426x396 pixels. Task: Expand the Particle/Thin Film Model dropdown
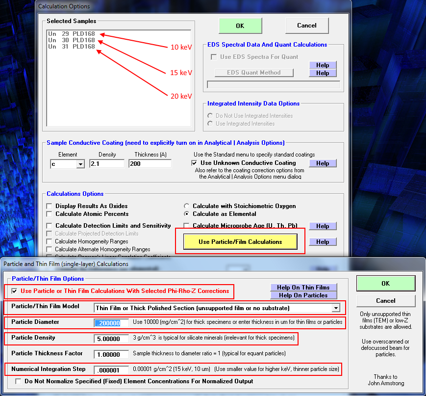[x=335, y=308]
